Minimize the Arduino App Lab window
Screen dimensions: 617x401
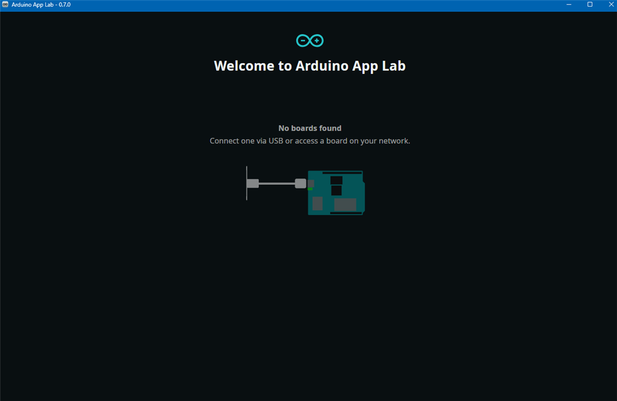pos(569,4)
